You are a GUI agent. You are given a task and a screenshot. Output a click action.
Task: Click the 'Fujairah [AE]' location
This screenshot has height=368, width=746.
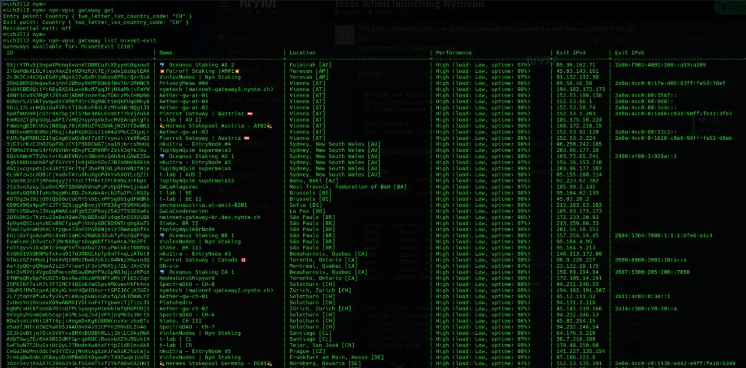click(x=311, y=65)
